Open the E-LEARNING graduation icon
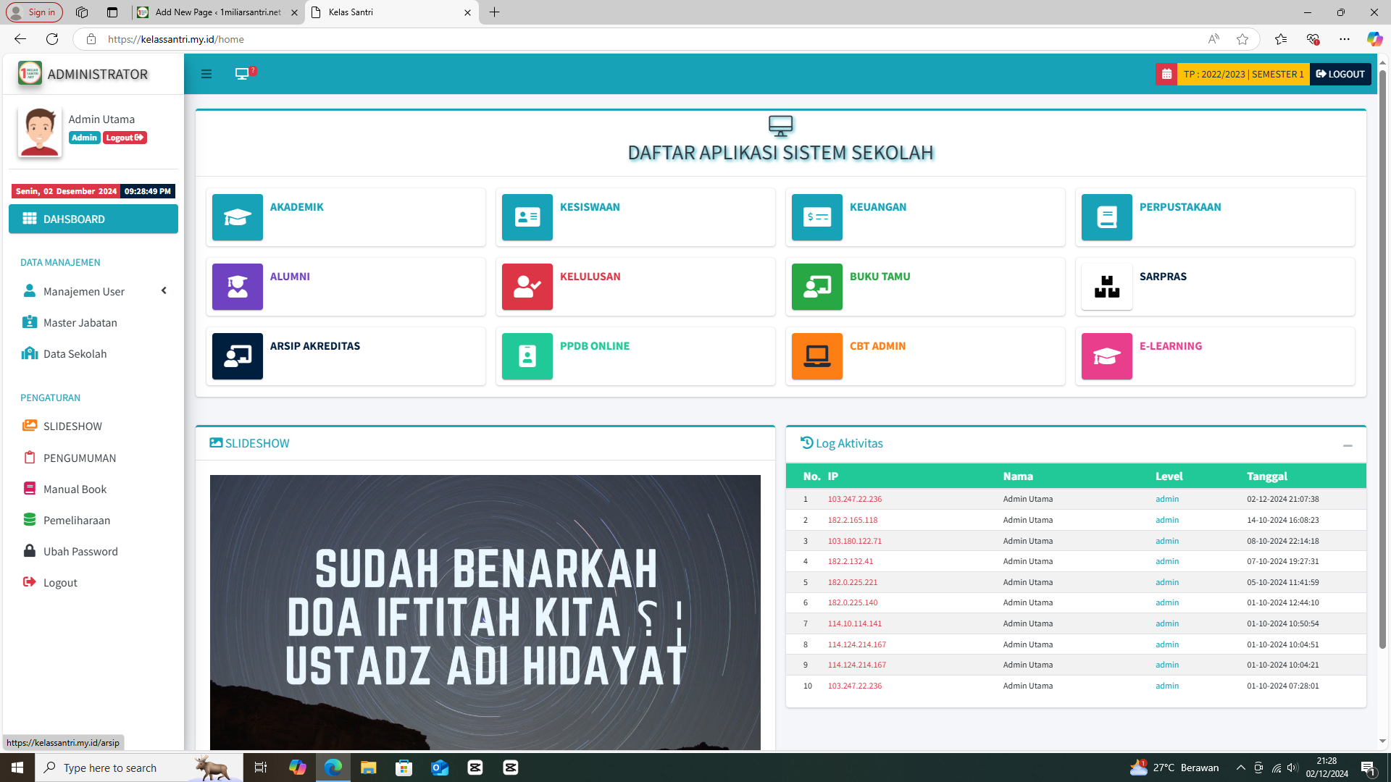Screen dimensions: 1391x782 click(x=1106, y=356)
